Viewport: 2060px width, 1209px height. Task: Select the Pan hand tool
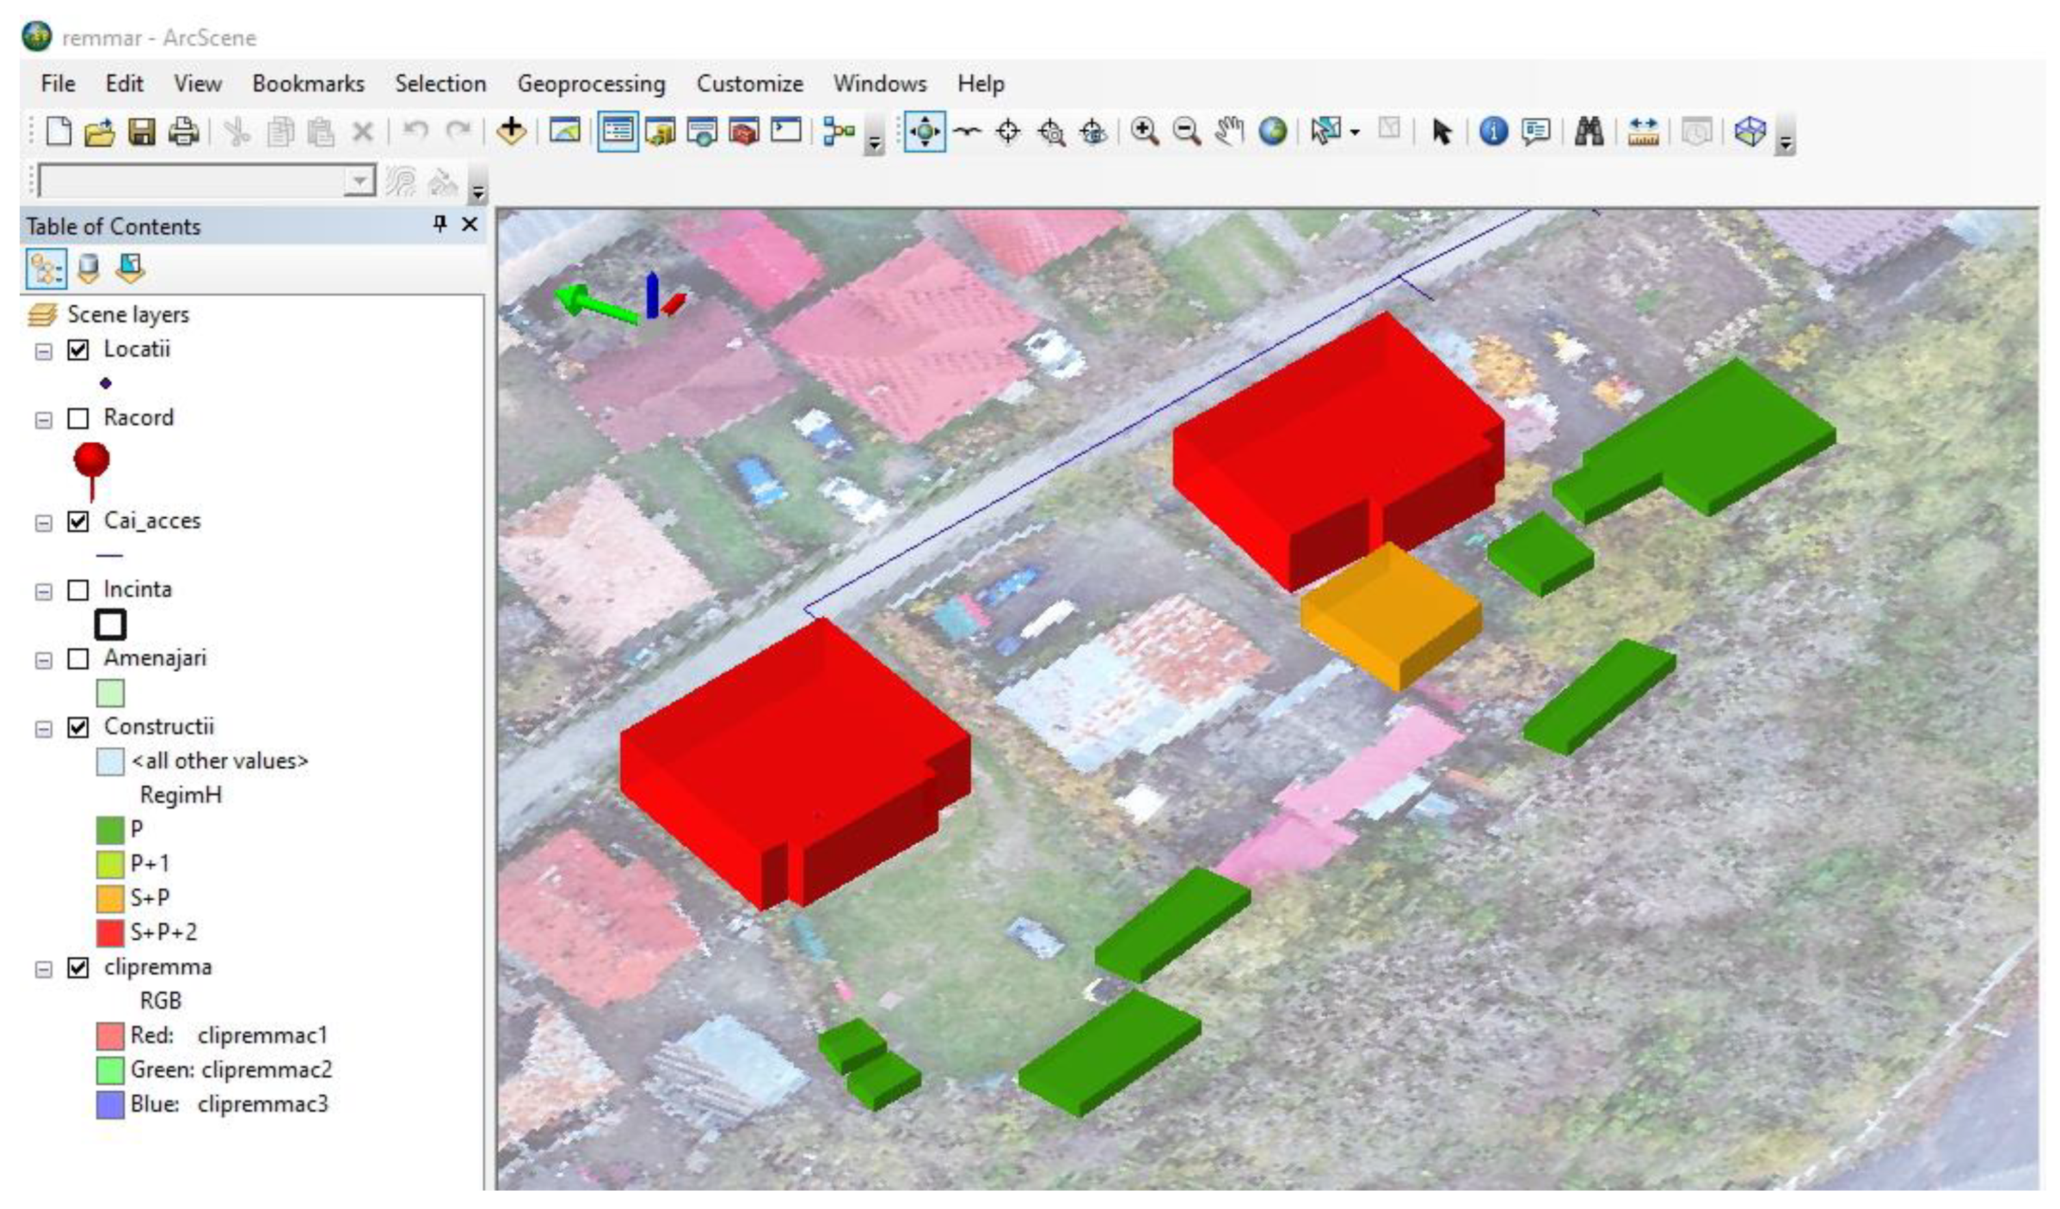tap(1228, 131)
